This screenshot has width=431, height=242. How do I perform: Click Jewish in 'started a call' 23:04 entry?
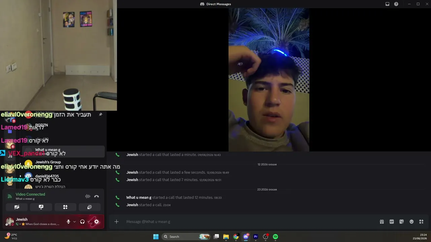[x=132, y=205]
